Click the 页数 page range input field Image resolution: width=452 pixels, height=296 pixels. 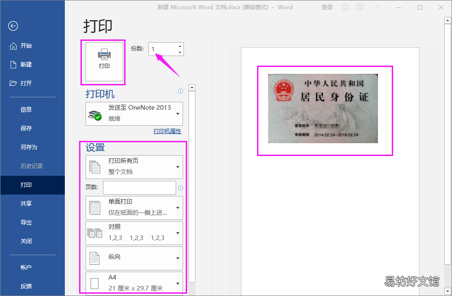(139, 188)
